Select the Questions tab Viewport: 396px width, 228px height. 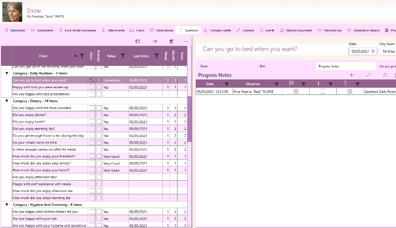click(x=189, y=30)
